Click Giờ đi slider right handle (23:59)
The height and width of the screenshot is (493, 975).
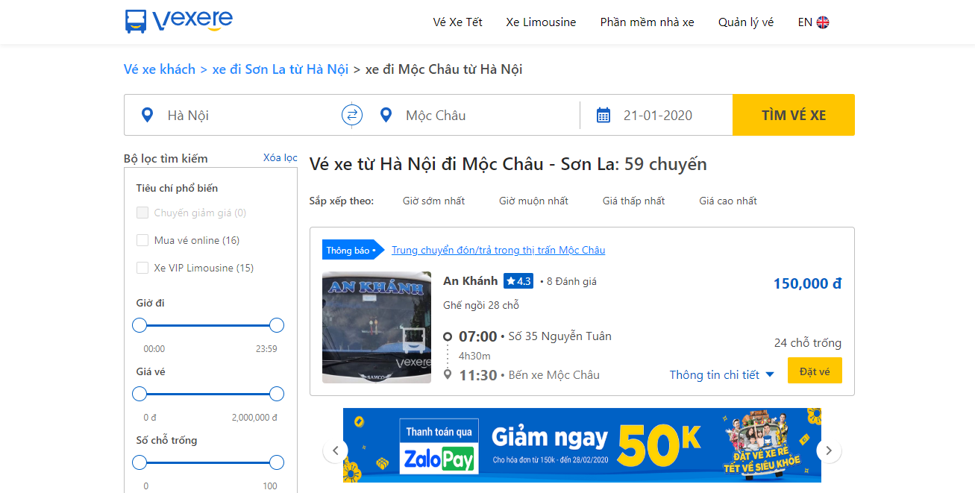coord(277,325)
